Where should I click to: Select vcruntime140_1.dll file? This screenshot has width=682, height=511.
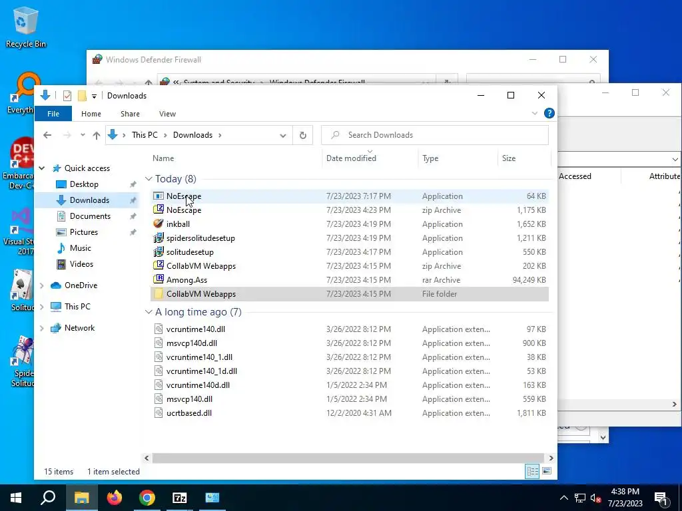point(199,357)
